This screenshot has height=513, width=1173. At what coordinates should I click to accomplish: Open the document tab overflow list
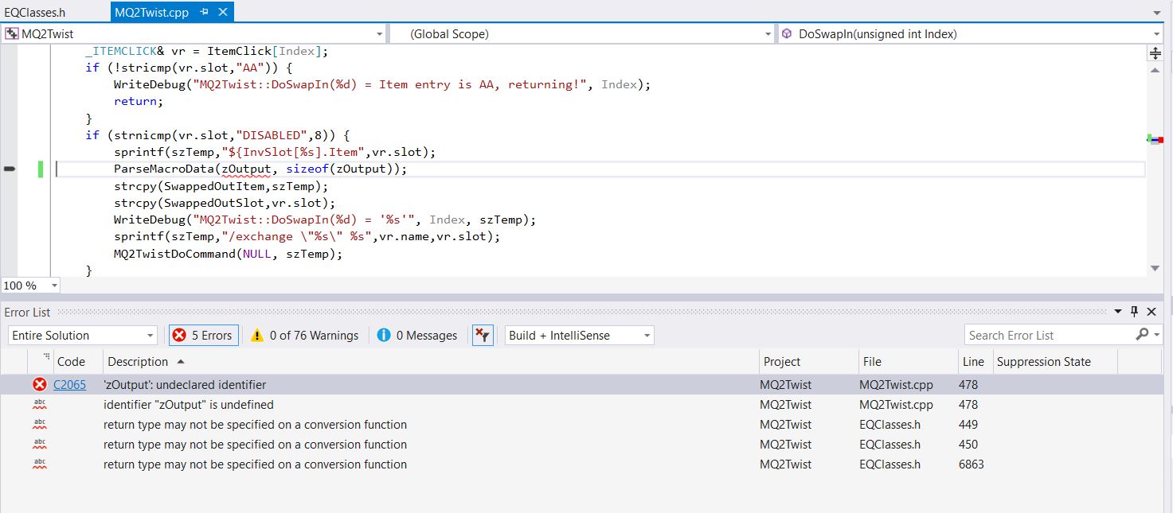click(1157, 14)
